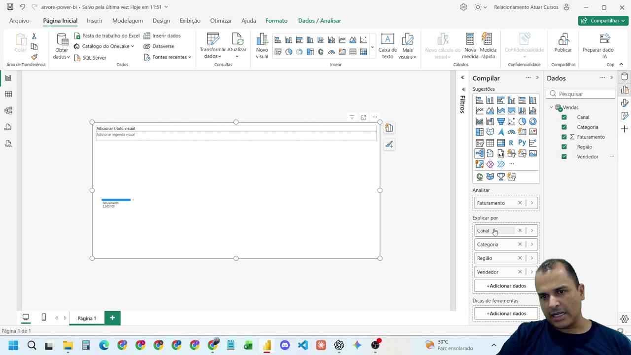This screenshot has height=355, width=631.
Task: Pick the decomposition tree visual
Action: point(480,153)
